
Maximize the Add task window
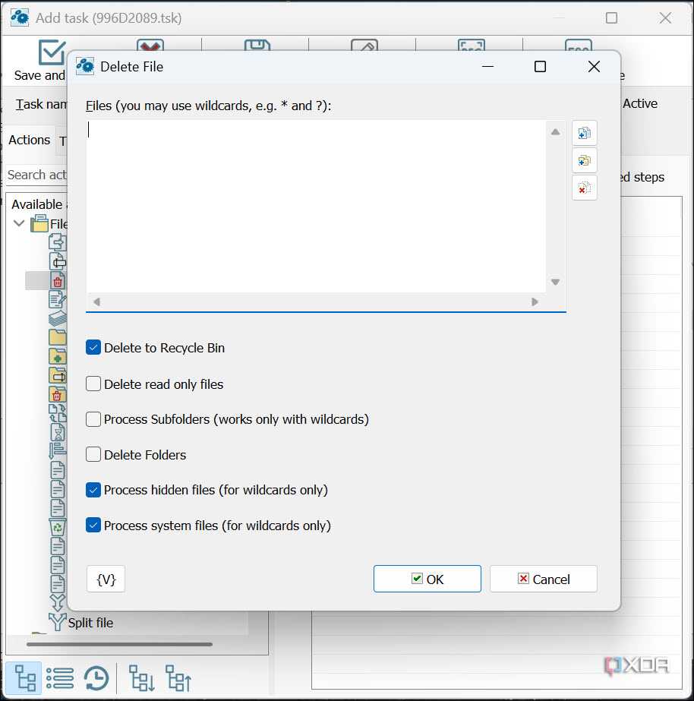pyautogui.click(x=611, y=18)
